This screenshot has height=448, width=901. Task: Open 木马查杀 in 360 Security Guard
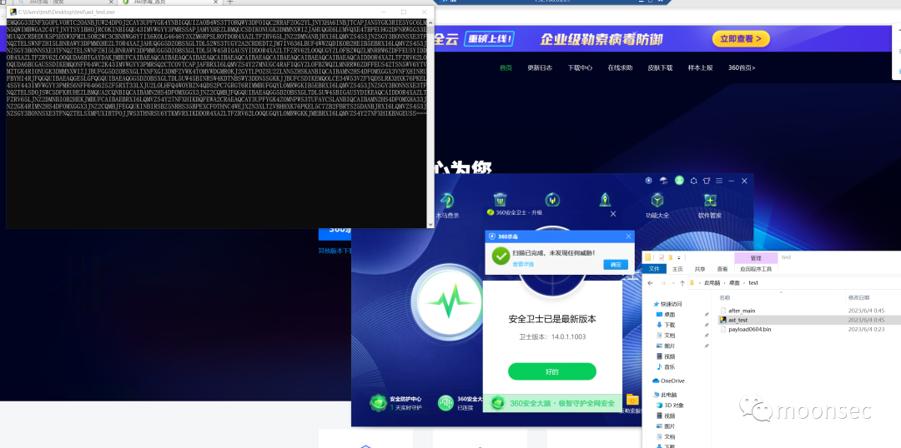tap(446, 205)
